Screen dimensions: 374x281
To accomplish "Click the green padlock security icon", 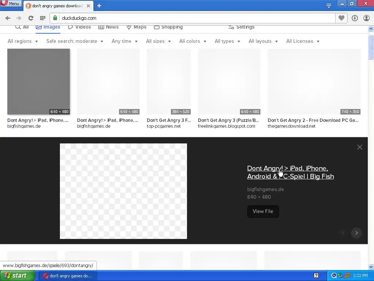I will pos(55,18).
